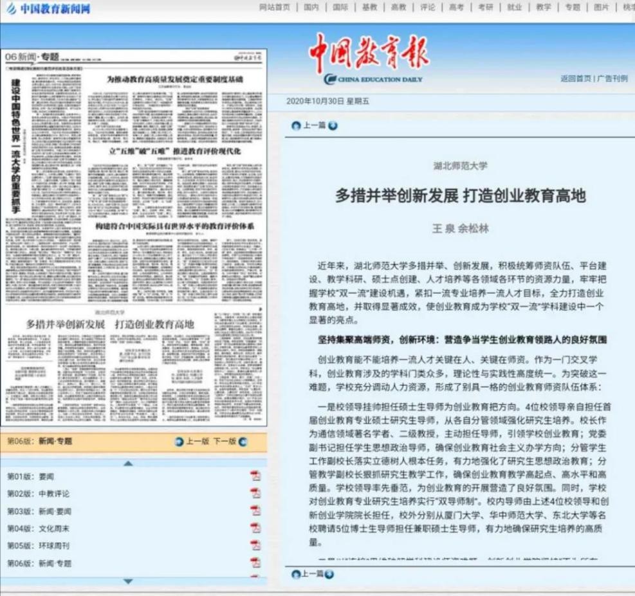Open the PDF icon for 第02版 中教评论
635x596 pixels.
pos(255,494)
